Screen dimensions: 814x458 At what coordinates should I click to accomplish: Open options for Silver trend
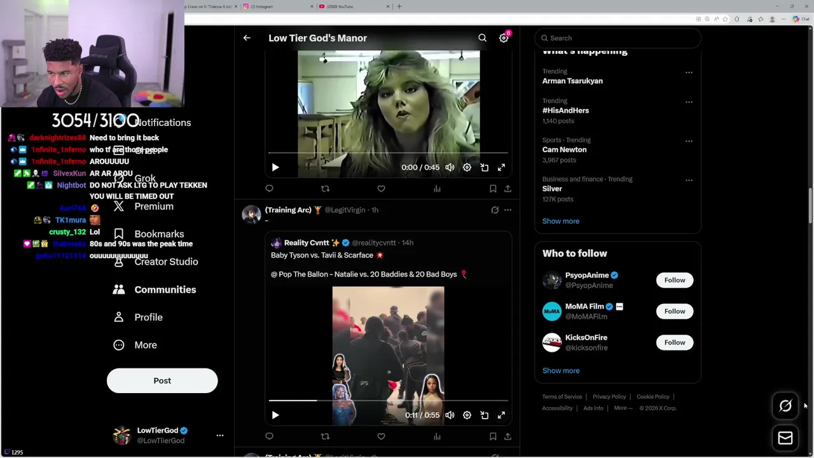(689, 180)
